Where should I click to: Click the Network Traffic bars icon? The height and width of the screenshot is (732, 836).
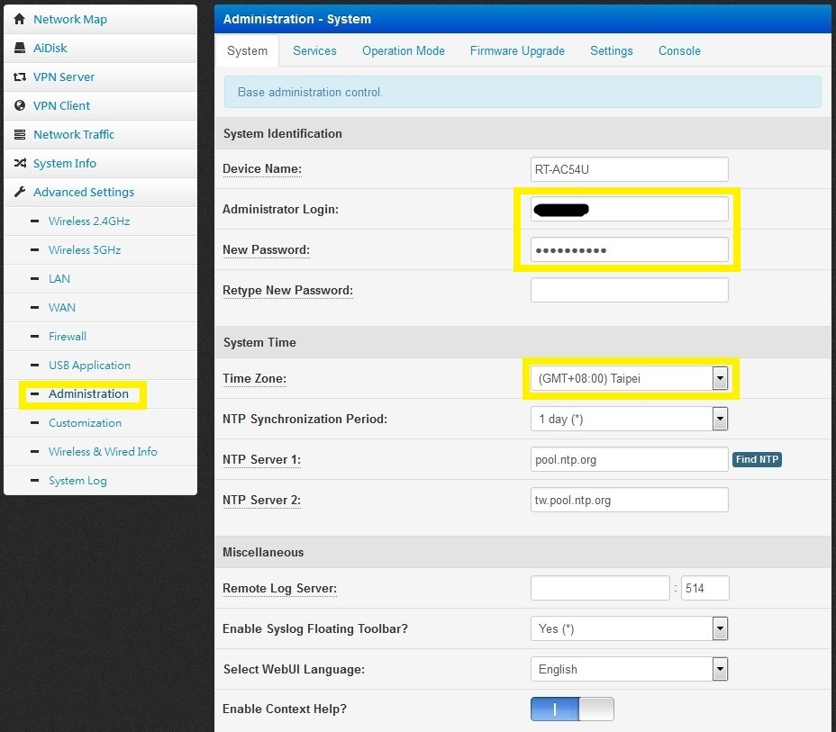tap(20, 134)
